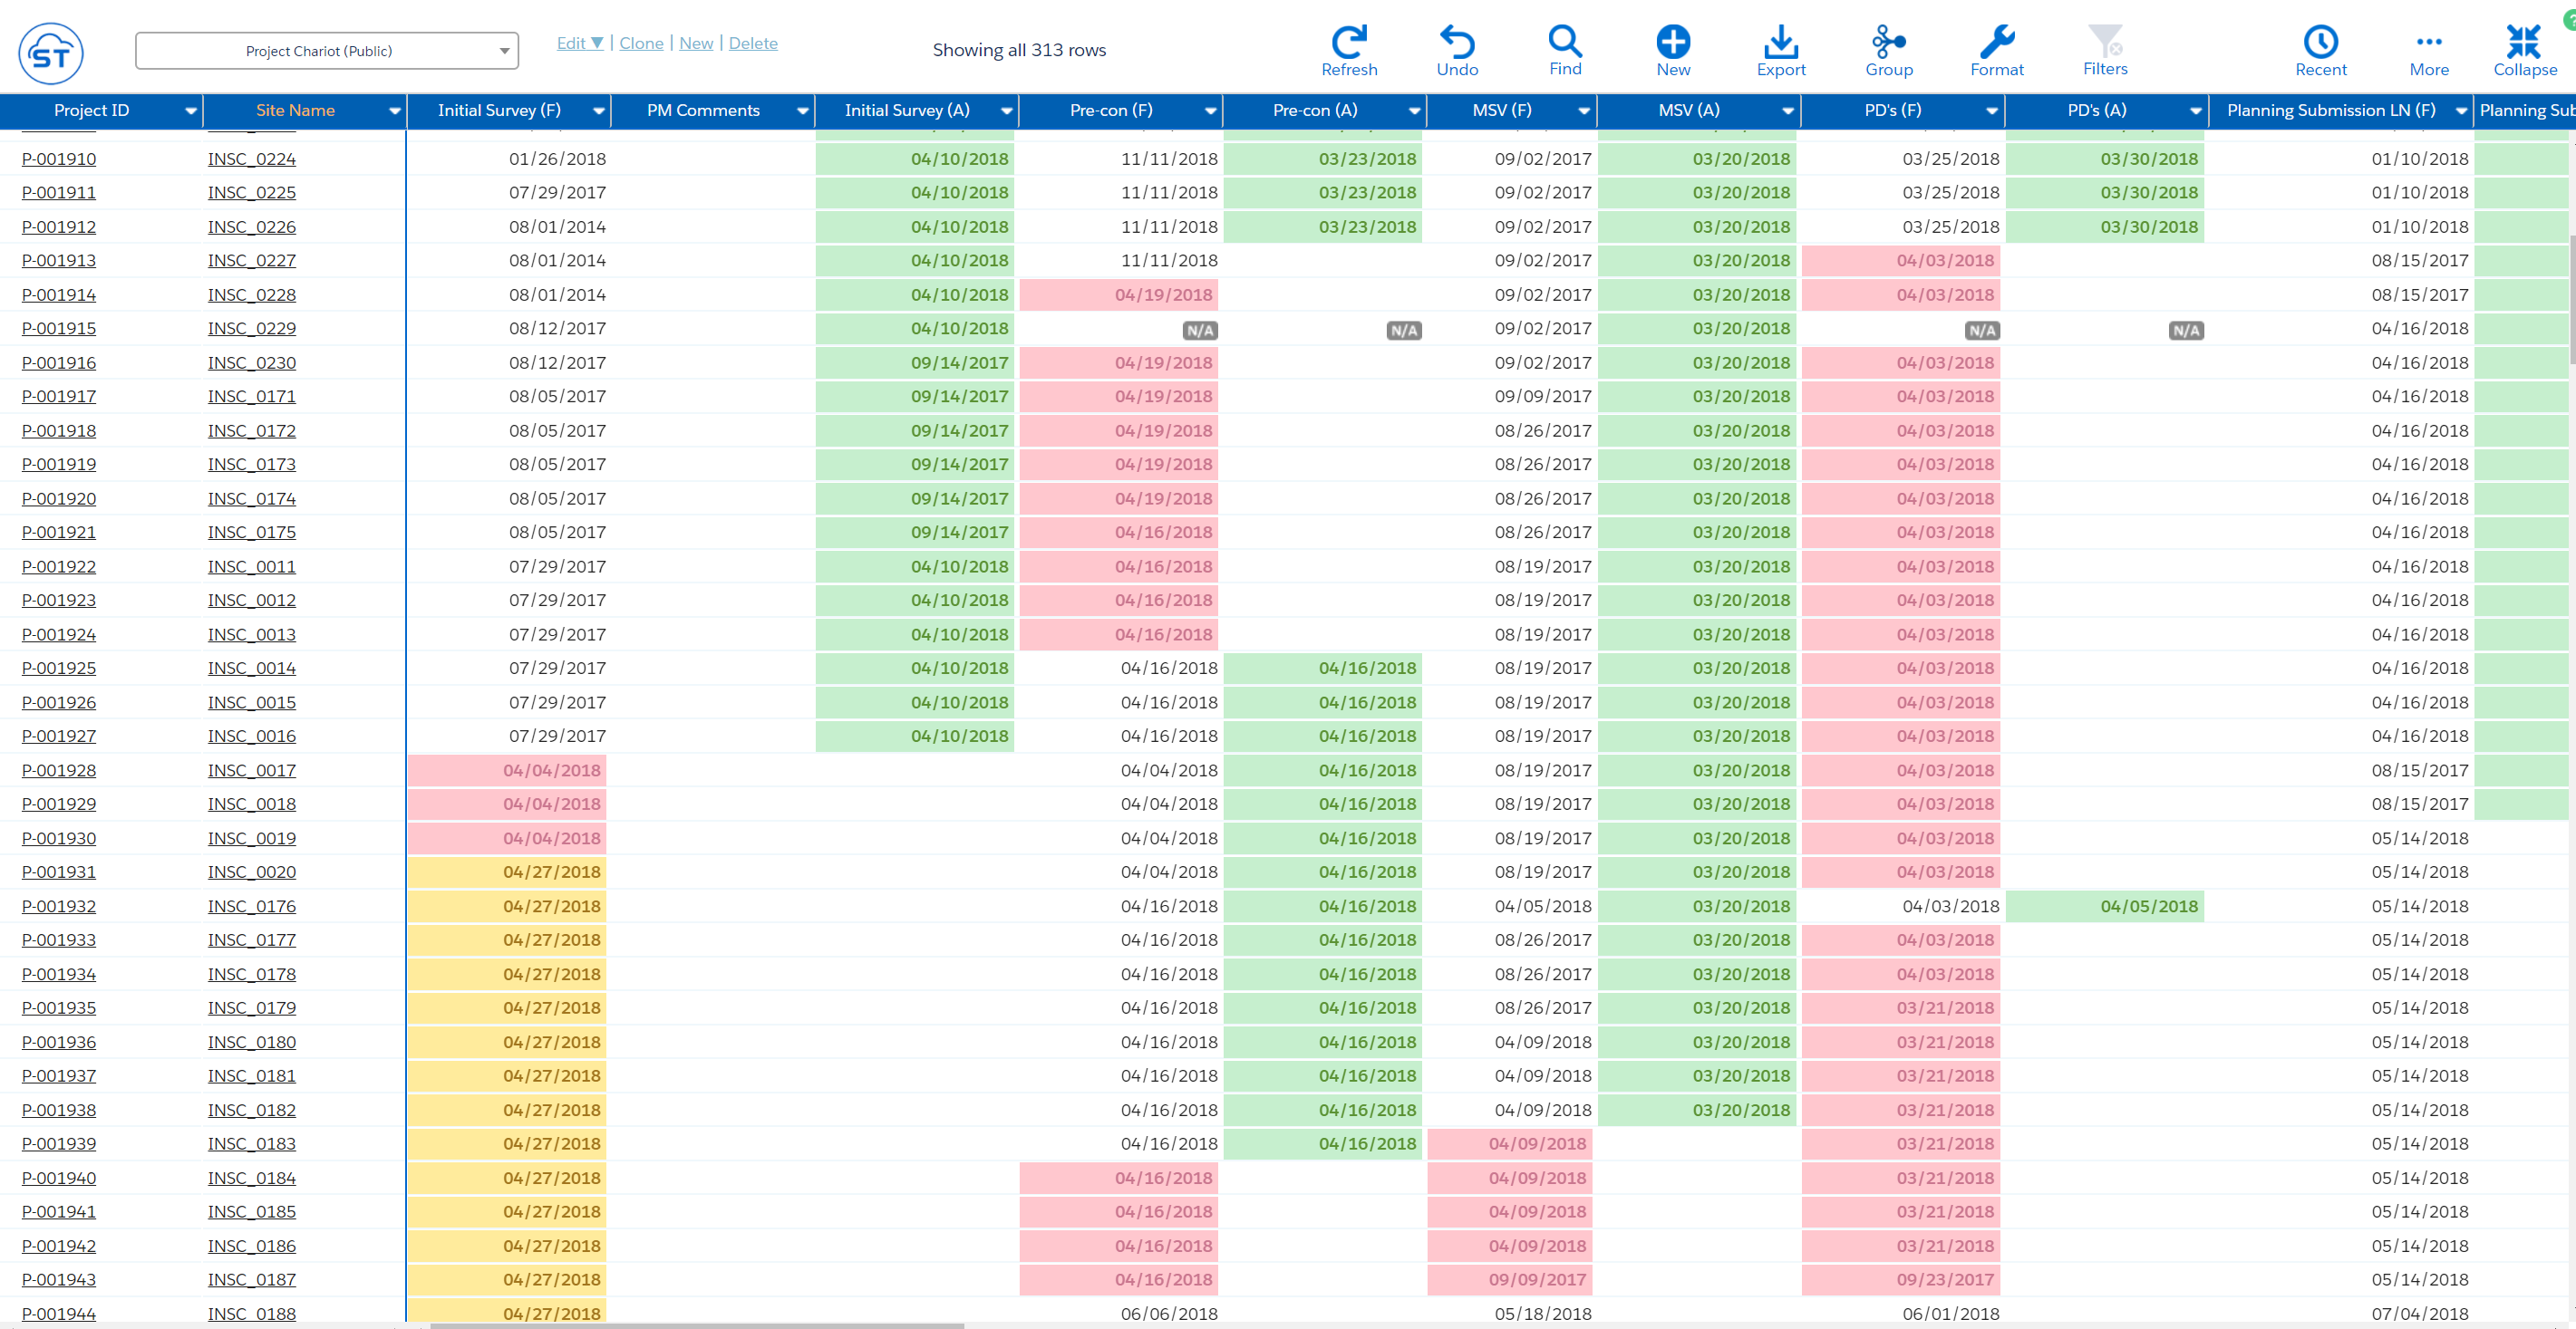Viewport: 2576px width, 1329px height.
Task: Click the Clone view link
Action: coord(641,43)
